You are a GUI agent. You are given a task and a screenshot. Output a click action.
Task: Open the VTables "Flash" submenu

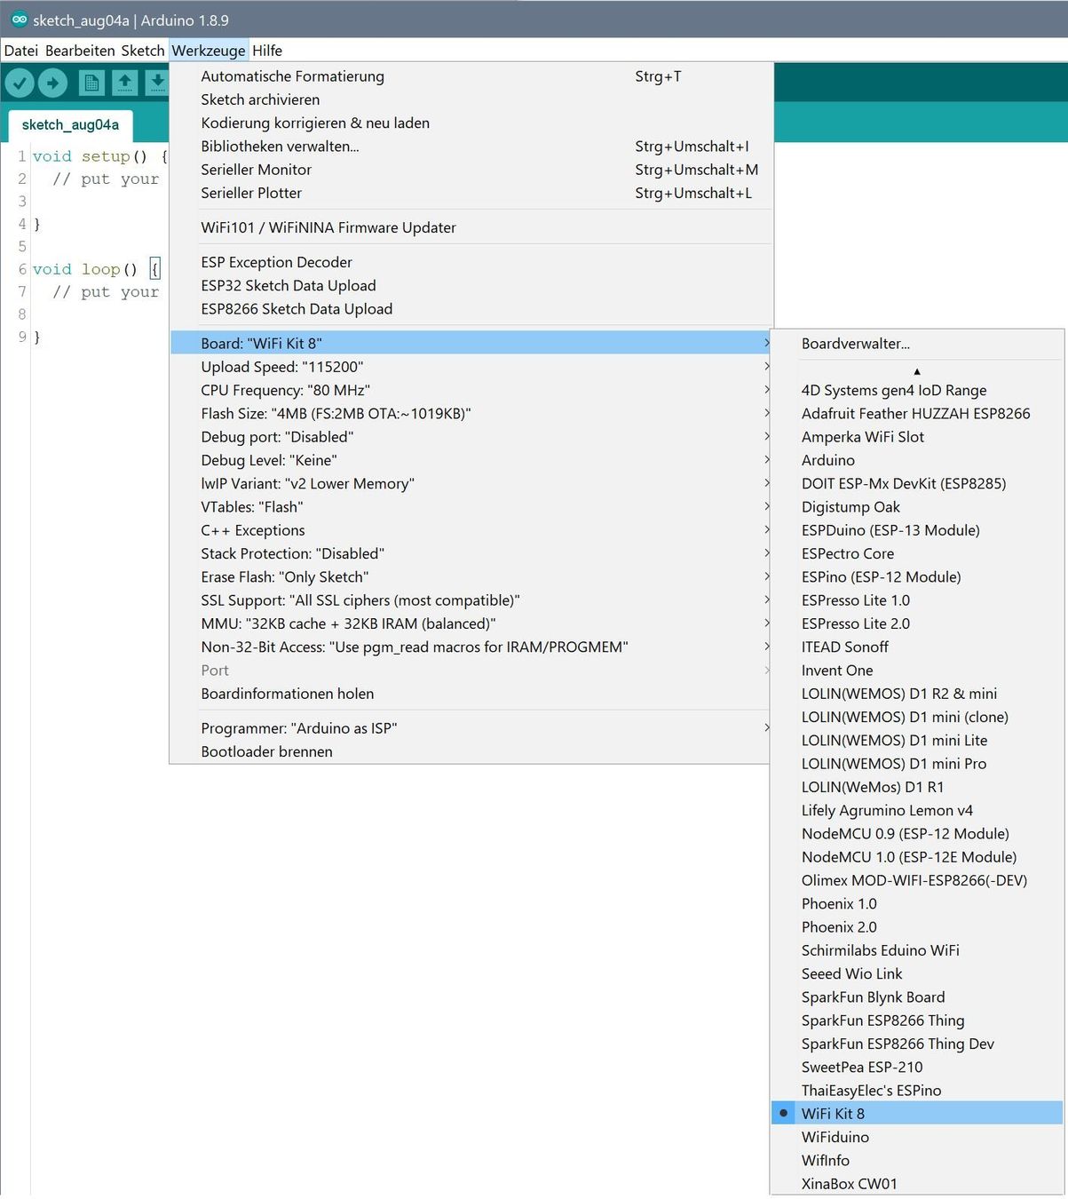click(x=470, y=506)
